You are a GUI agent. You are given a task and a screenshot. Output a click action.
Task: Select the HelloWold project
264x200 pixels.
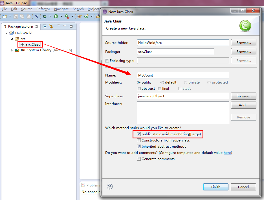coord(24,33)
